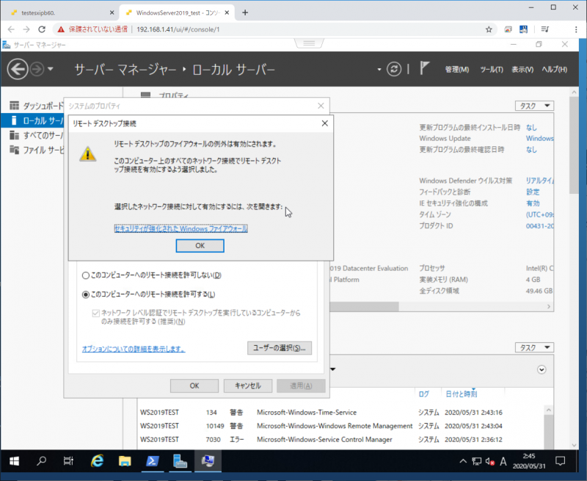
Task: Open the notifications flag icon
Action: pyautogui.click(x=424, y=68)
